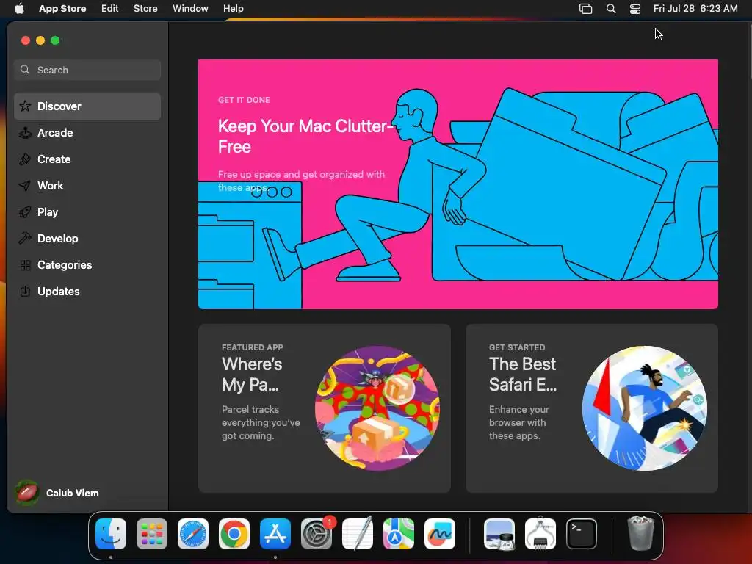
Task: Open the Edit menu
Action: tap(110, 9)
